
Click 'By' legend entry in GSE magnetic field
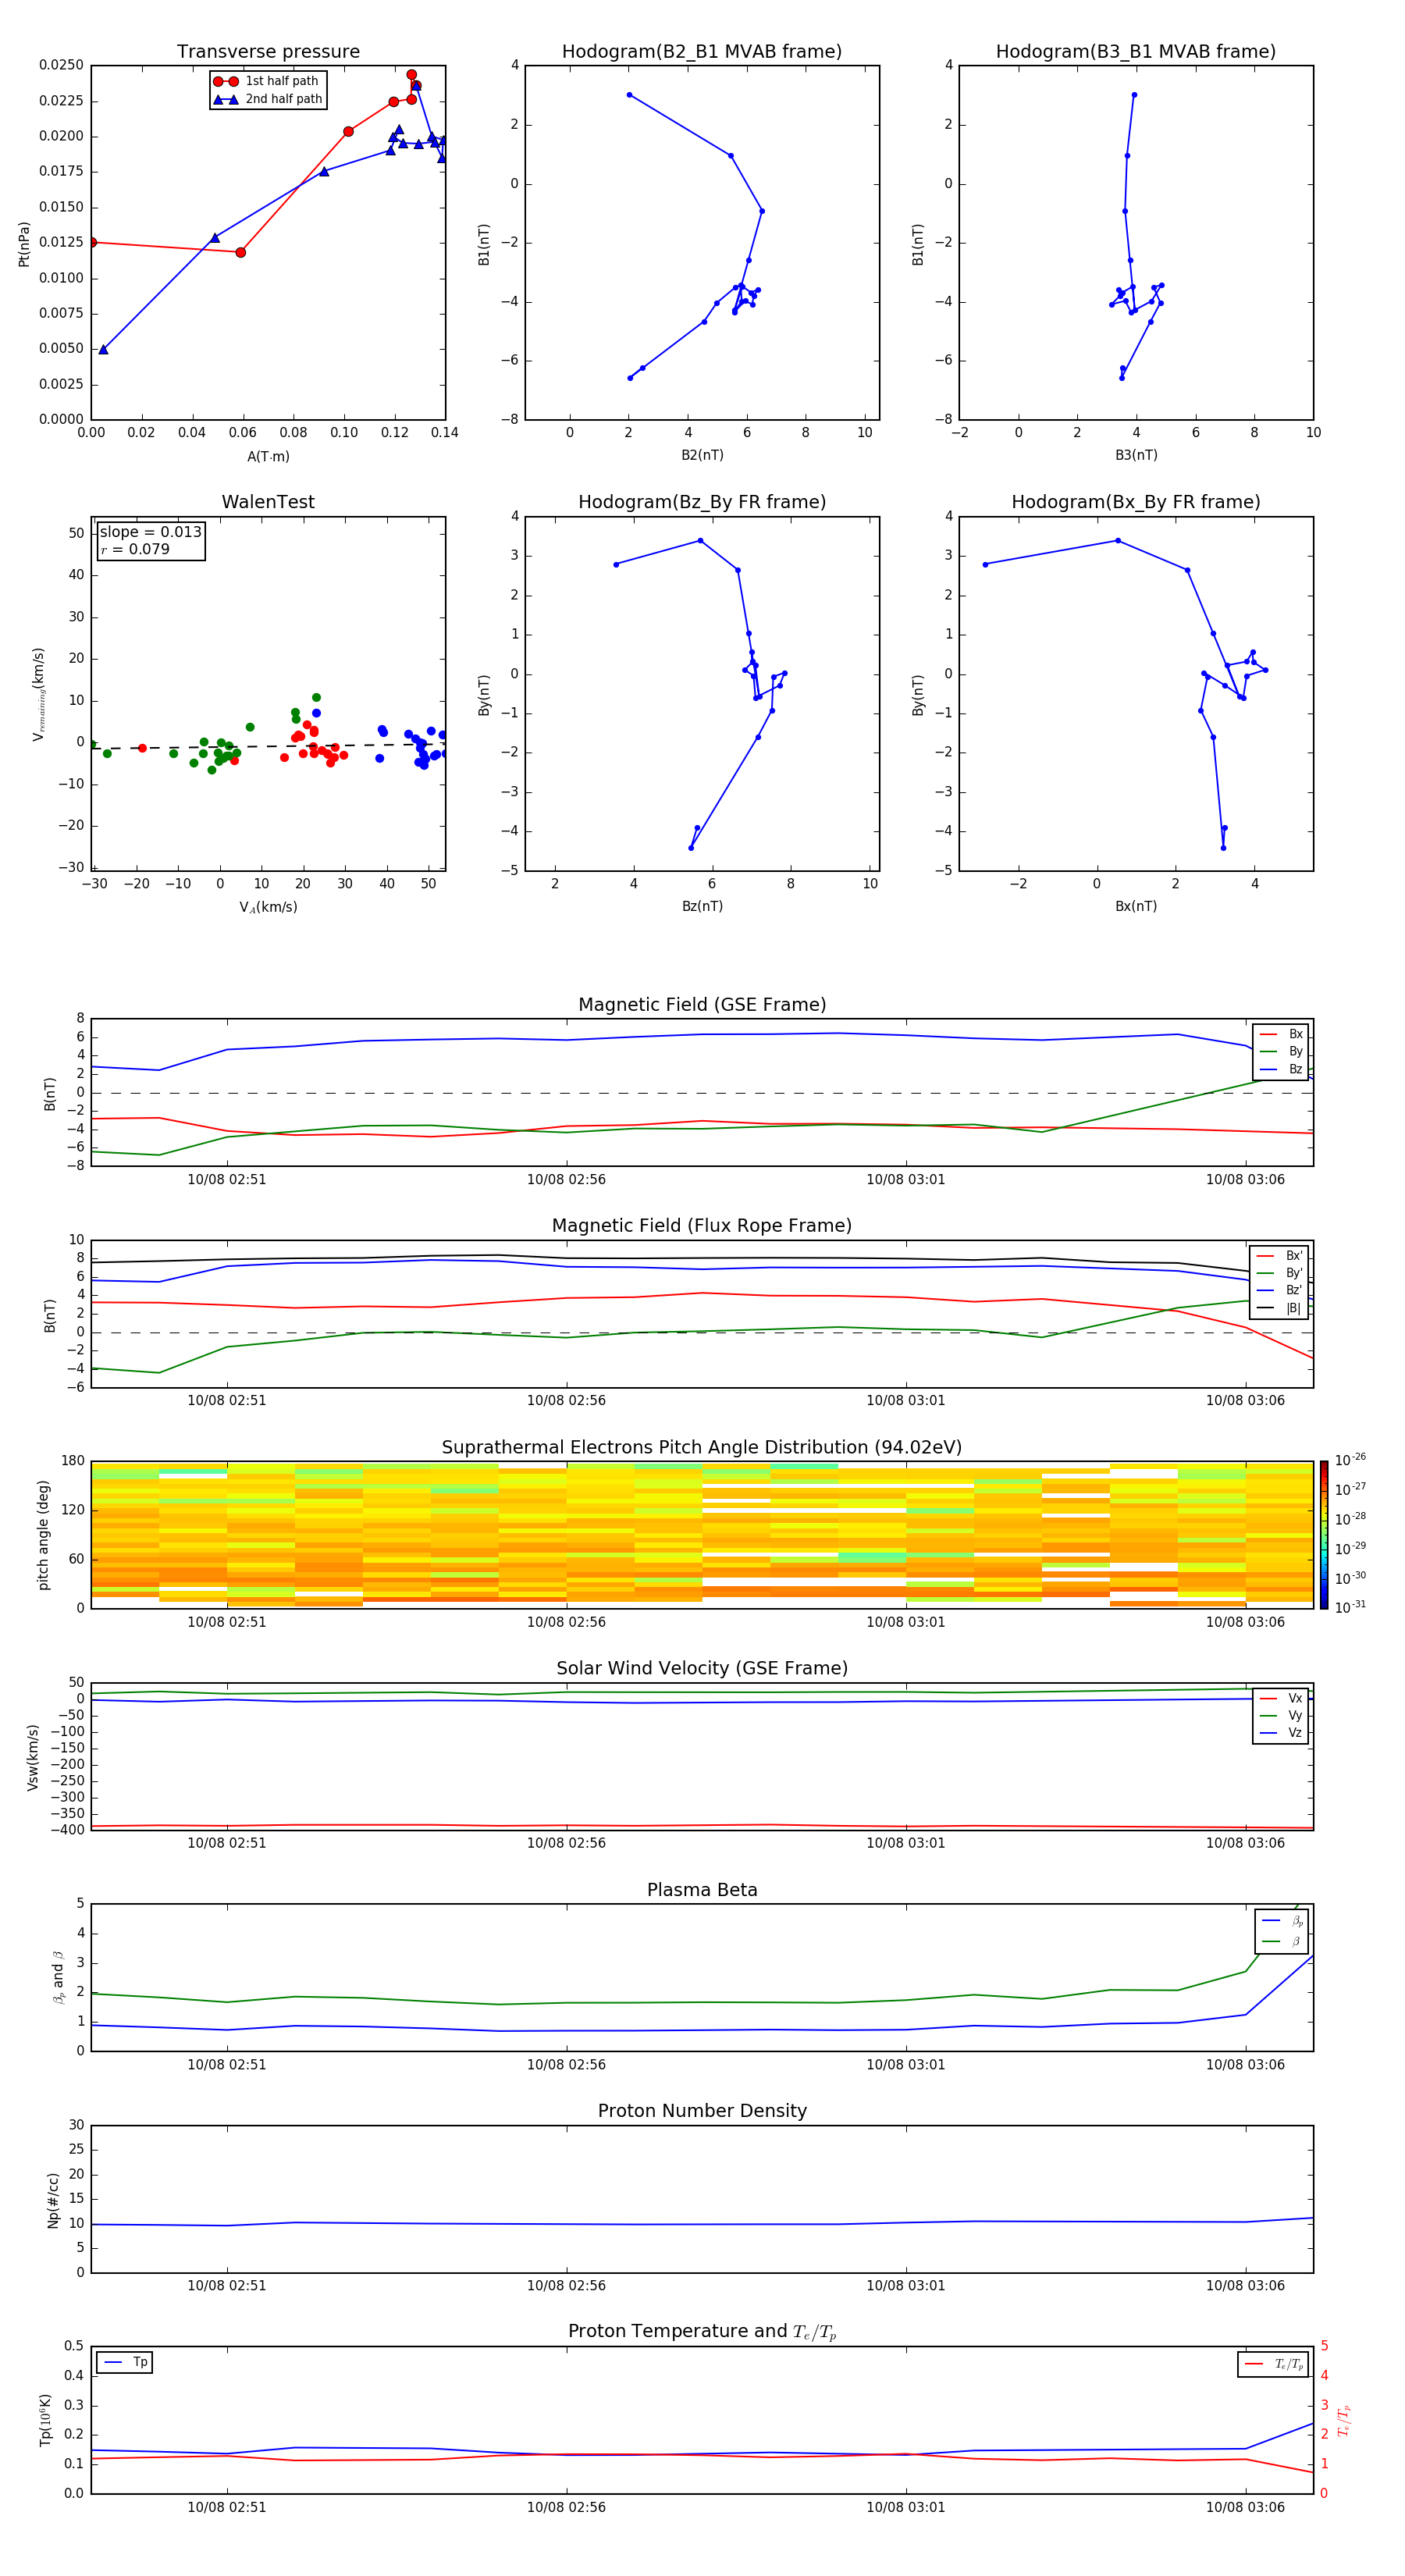click(1282, 1052)
